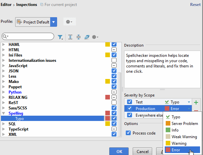Open the gear menu beside the eraser
Viewport: 203px width, 155px height.
pos(95,37)
